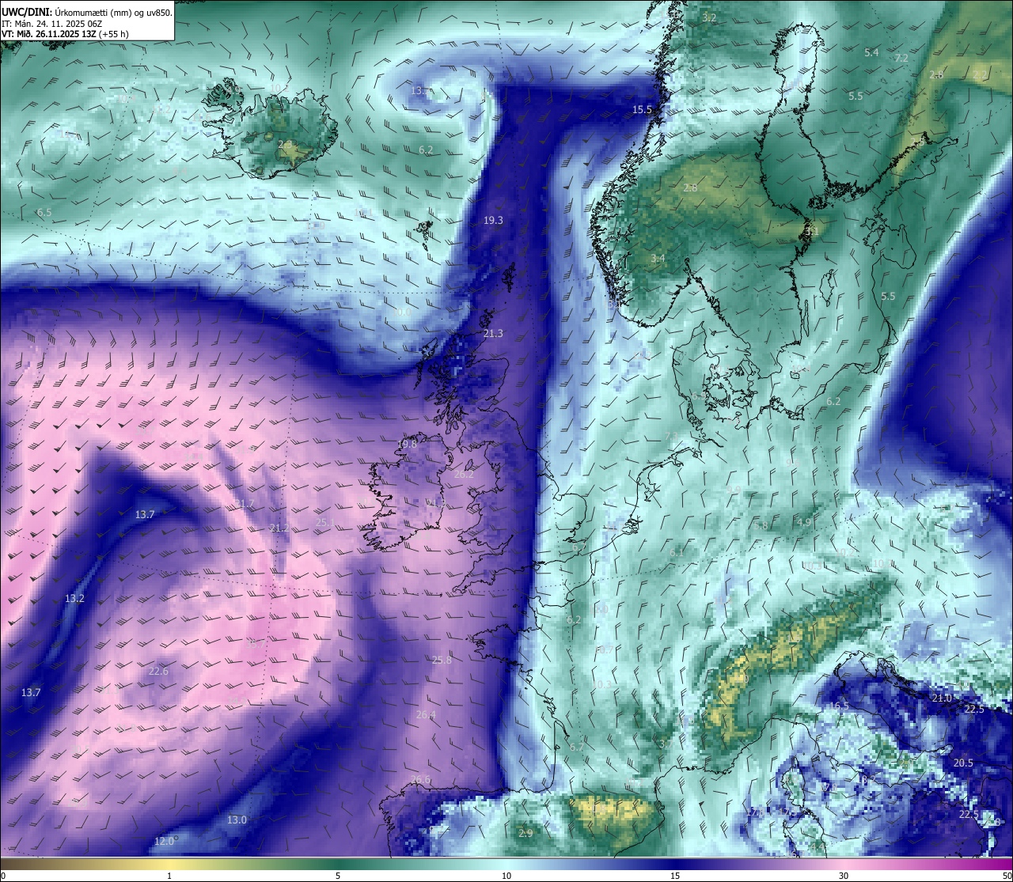The width and height of the screenshot is (1013, 882).
Task: Click the '10' tick on the color scale
Action: pyautogui.click(x=506, y=876)
